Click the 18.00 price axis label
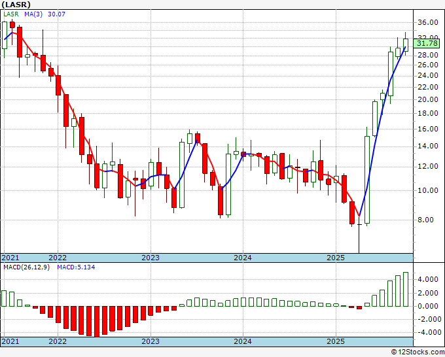Viewport: 445px width, 357px height. tap(428, 113)
